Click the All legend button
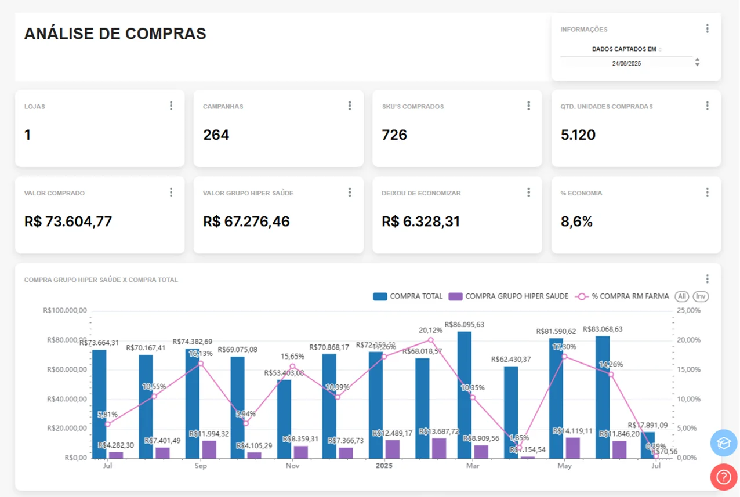The height and width of the screenshot is (497, 740). tap(681, 296)
